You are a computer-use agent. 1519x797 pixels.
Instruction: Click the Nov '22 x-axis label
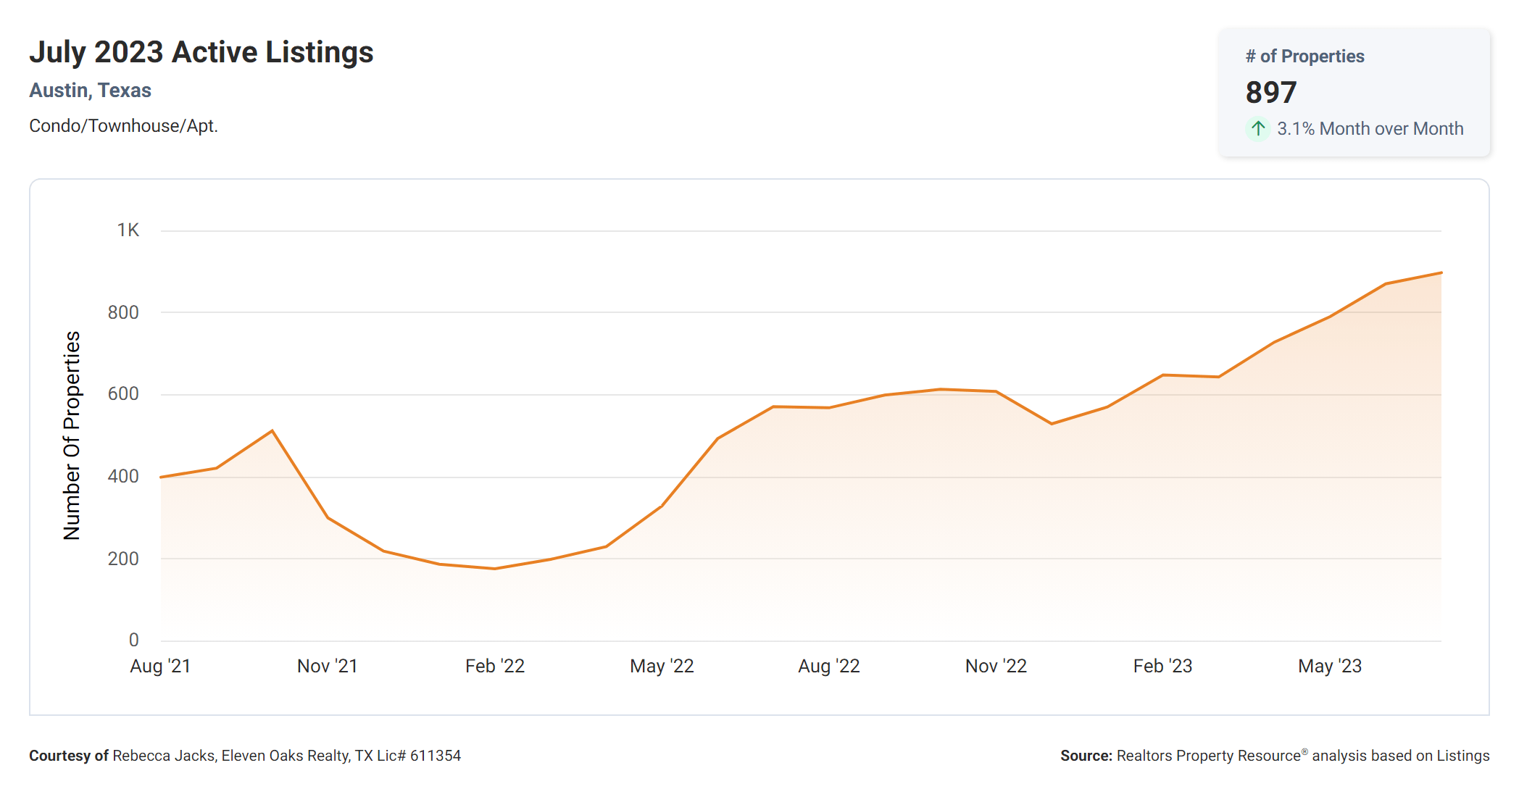tap(996, 666)
